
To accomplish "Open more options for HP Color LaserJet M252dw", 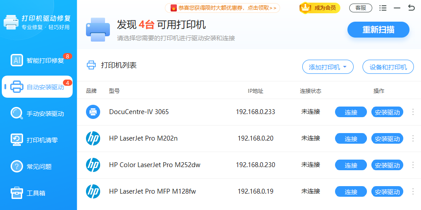I will 413,165.
